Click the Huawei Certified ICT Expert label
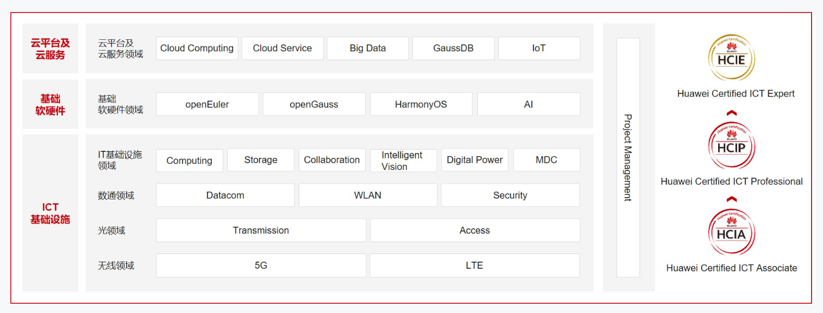 [x=736, y=93]
